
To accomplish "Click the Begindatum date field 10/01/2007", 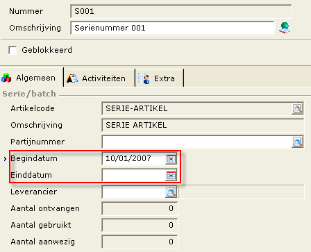I will pyautogui.click(x=134, y=158).
